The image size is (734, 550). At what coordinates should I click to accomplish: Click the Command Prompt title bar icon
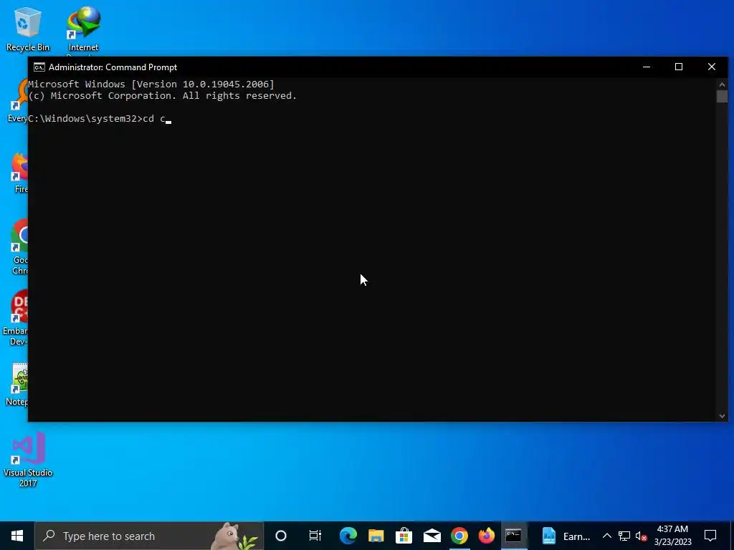(39, 67)
